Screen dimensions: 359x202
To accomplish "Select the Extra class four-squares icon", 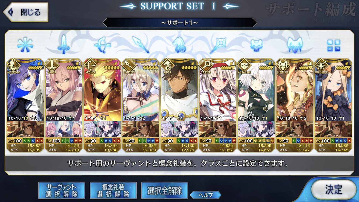I will click(x=333, y=45).
